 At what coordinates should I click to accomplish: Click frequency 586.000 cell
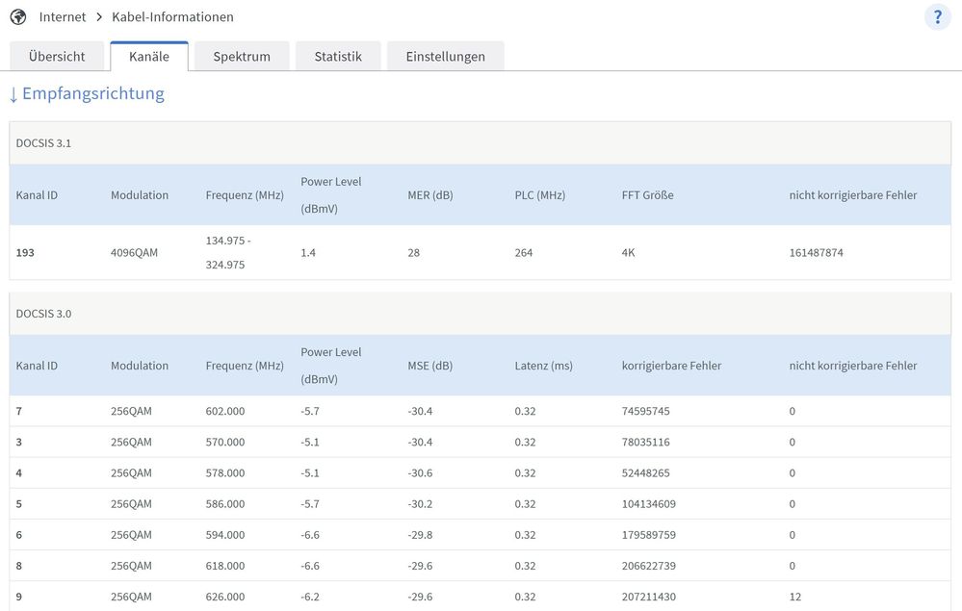[x=225, y=504]
